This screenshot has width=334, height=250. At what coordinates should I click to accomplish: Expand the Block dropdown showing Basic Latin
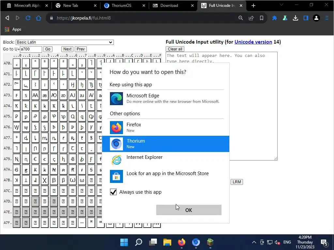coord(65,42)
